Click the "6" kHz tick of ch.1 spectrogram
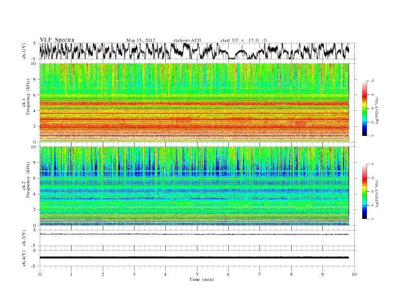 pos(35,95)
